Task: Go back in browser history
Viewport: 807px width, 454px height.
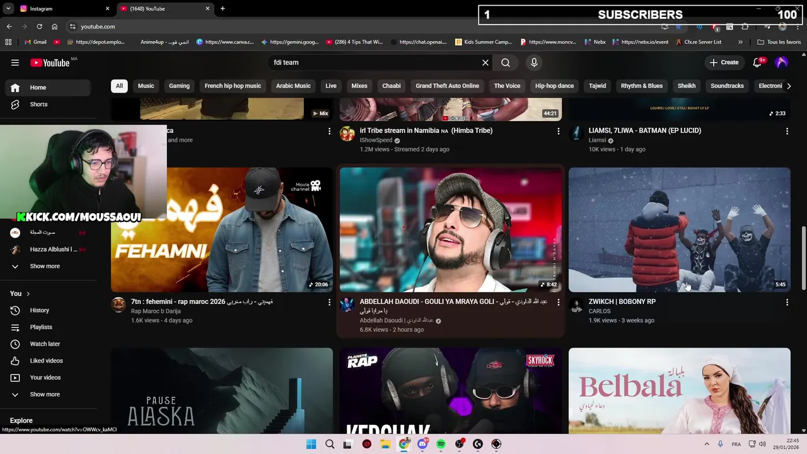Action: tap(9, 26)
